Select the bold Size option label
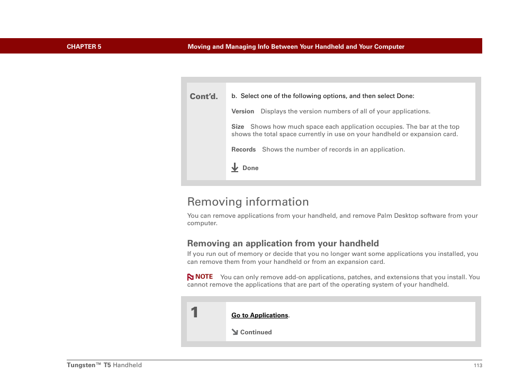The height and width of the screenshot is (391, 505). click(238, 127)
